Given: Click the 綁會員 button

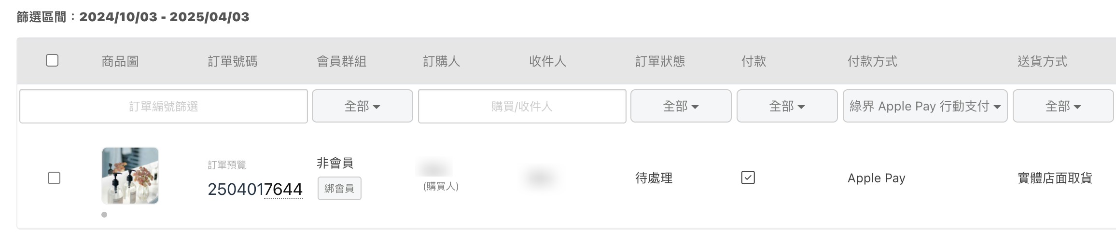Looking at the screenshot, I should point(339,189).
